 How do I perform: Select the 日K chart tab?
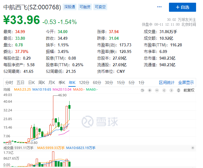point(31,82)
